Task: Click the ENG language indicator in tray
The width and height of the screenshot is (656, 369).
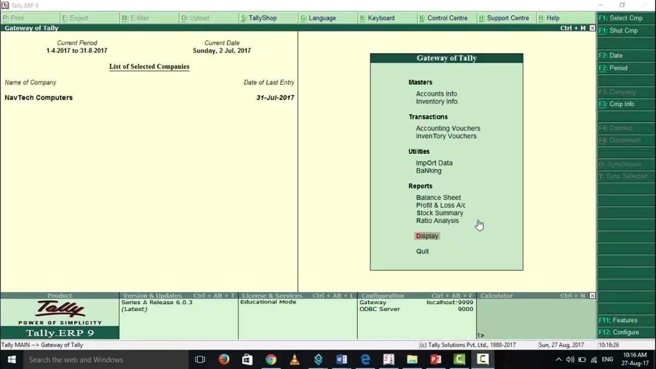Action: (x=607, y=360)
